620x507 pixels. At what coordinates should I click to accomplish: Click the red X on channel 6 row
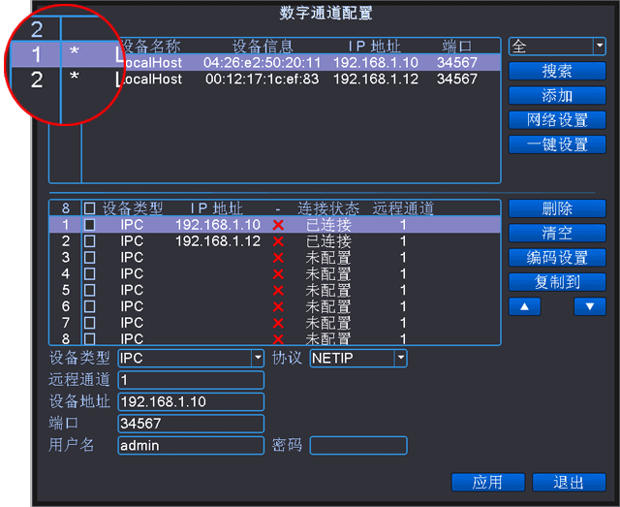tap(278, 306)
